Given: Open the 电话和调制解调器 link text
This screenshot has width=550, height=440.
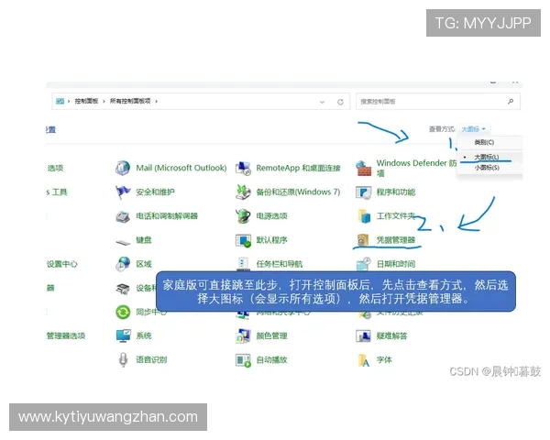Looking at the screenshot, I should 167,215.
